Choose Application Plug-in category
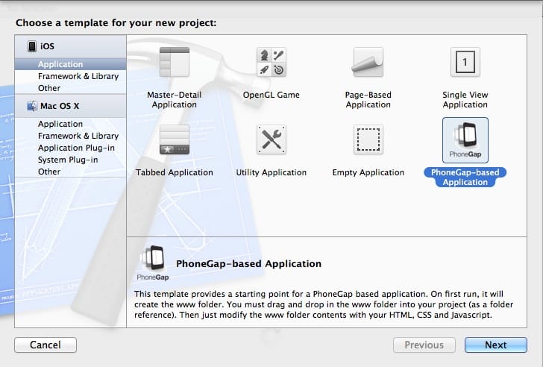The height and width of the screenshot is (367, 543). 70,148
